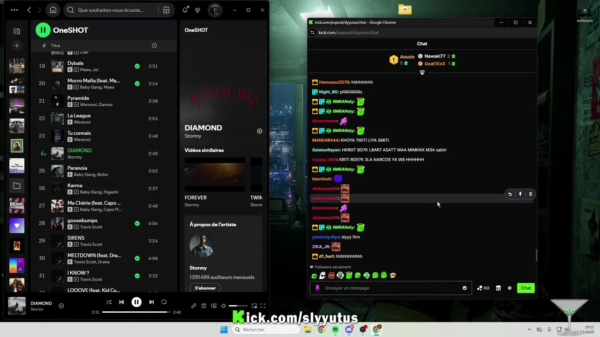Adjust the Spotify volume slider

(238, 306)
